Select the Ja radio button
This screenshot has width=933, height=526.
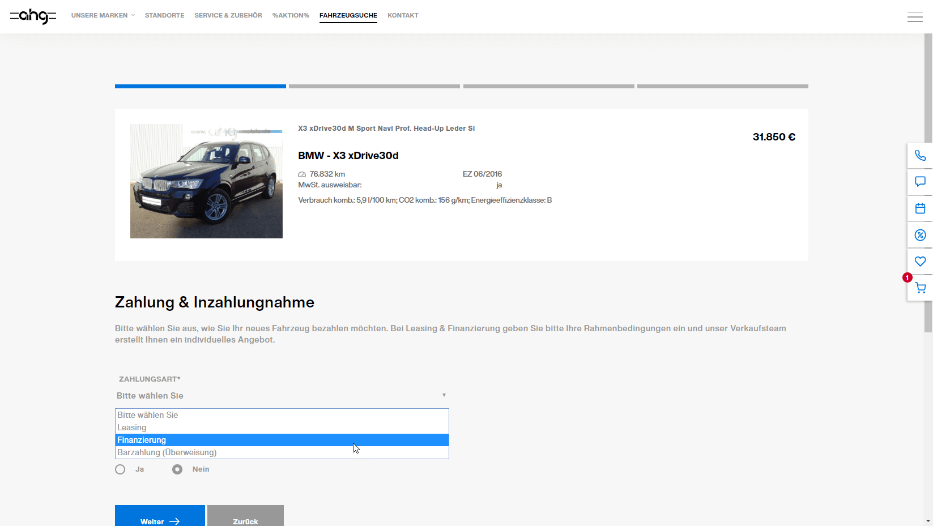point(120,469)
